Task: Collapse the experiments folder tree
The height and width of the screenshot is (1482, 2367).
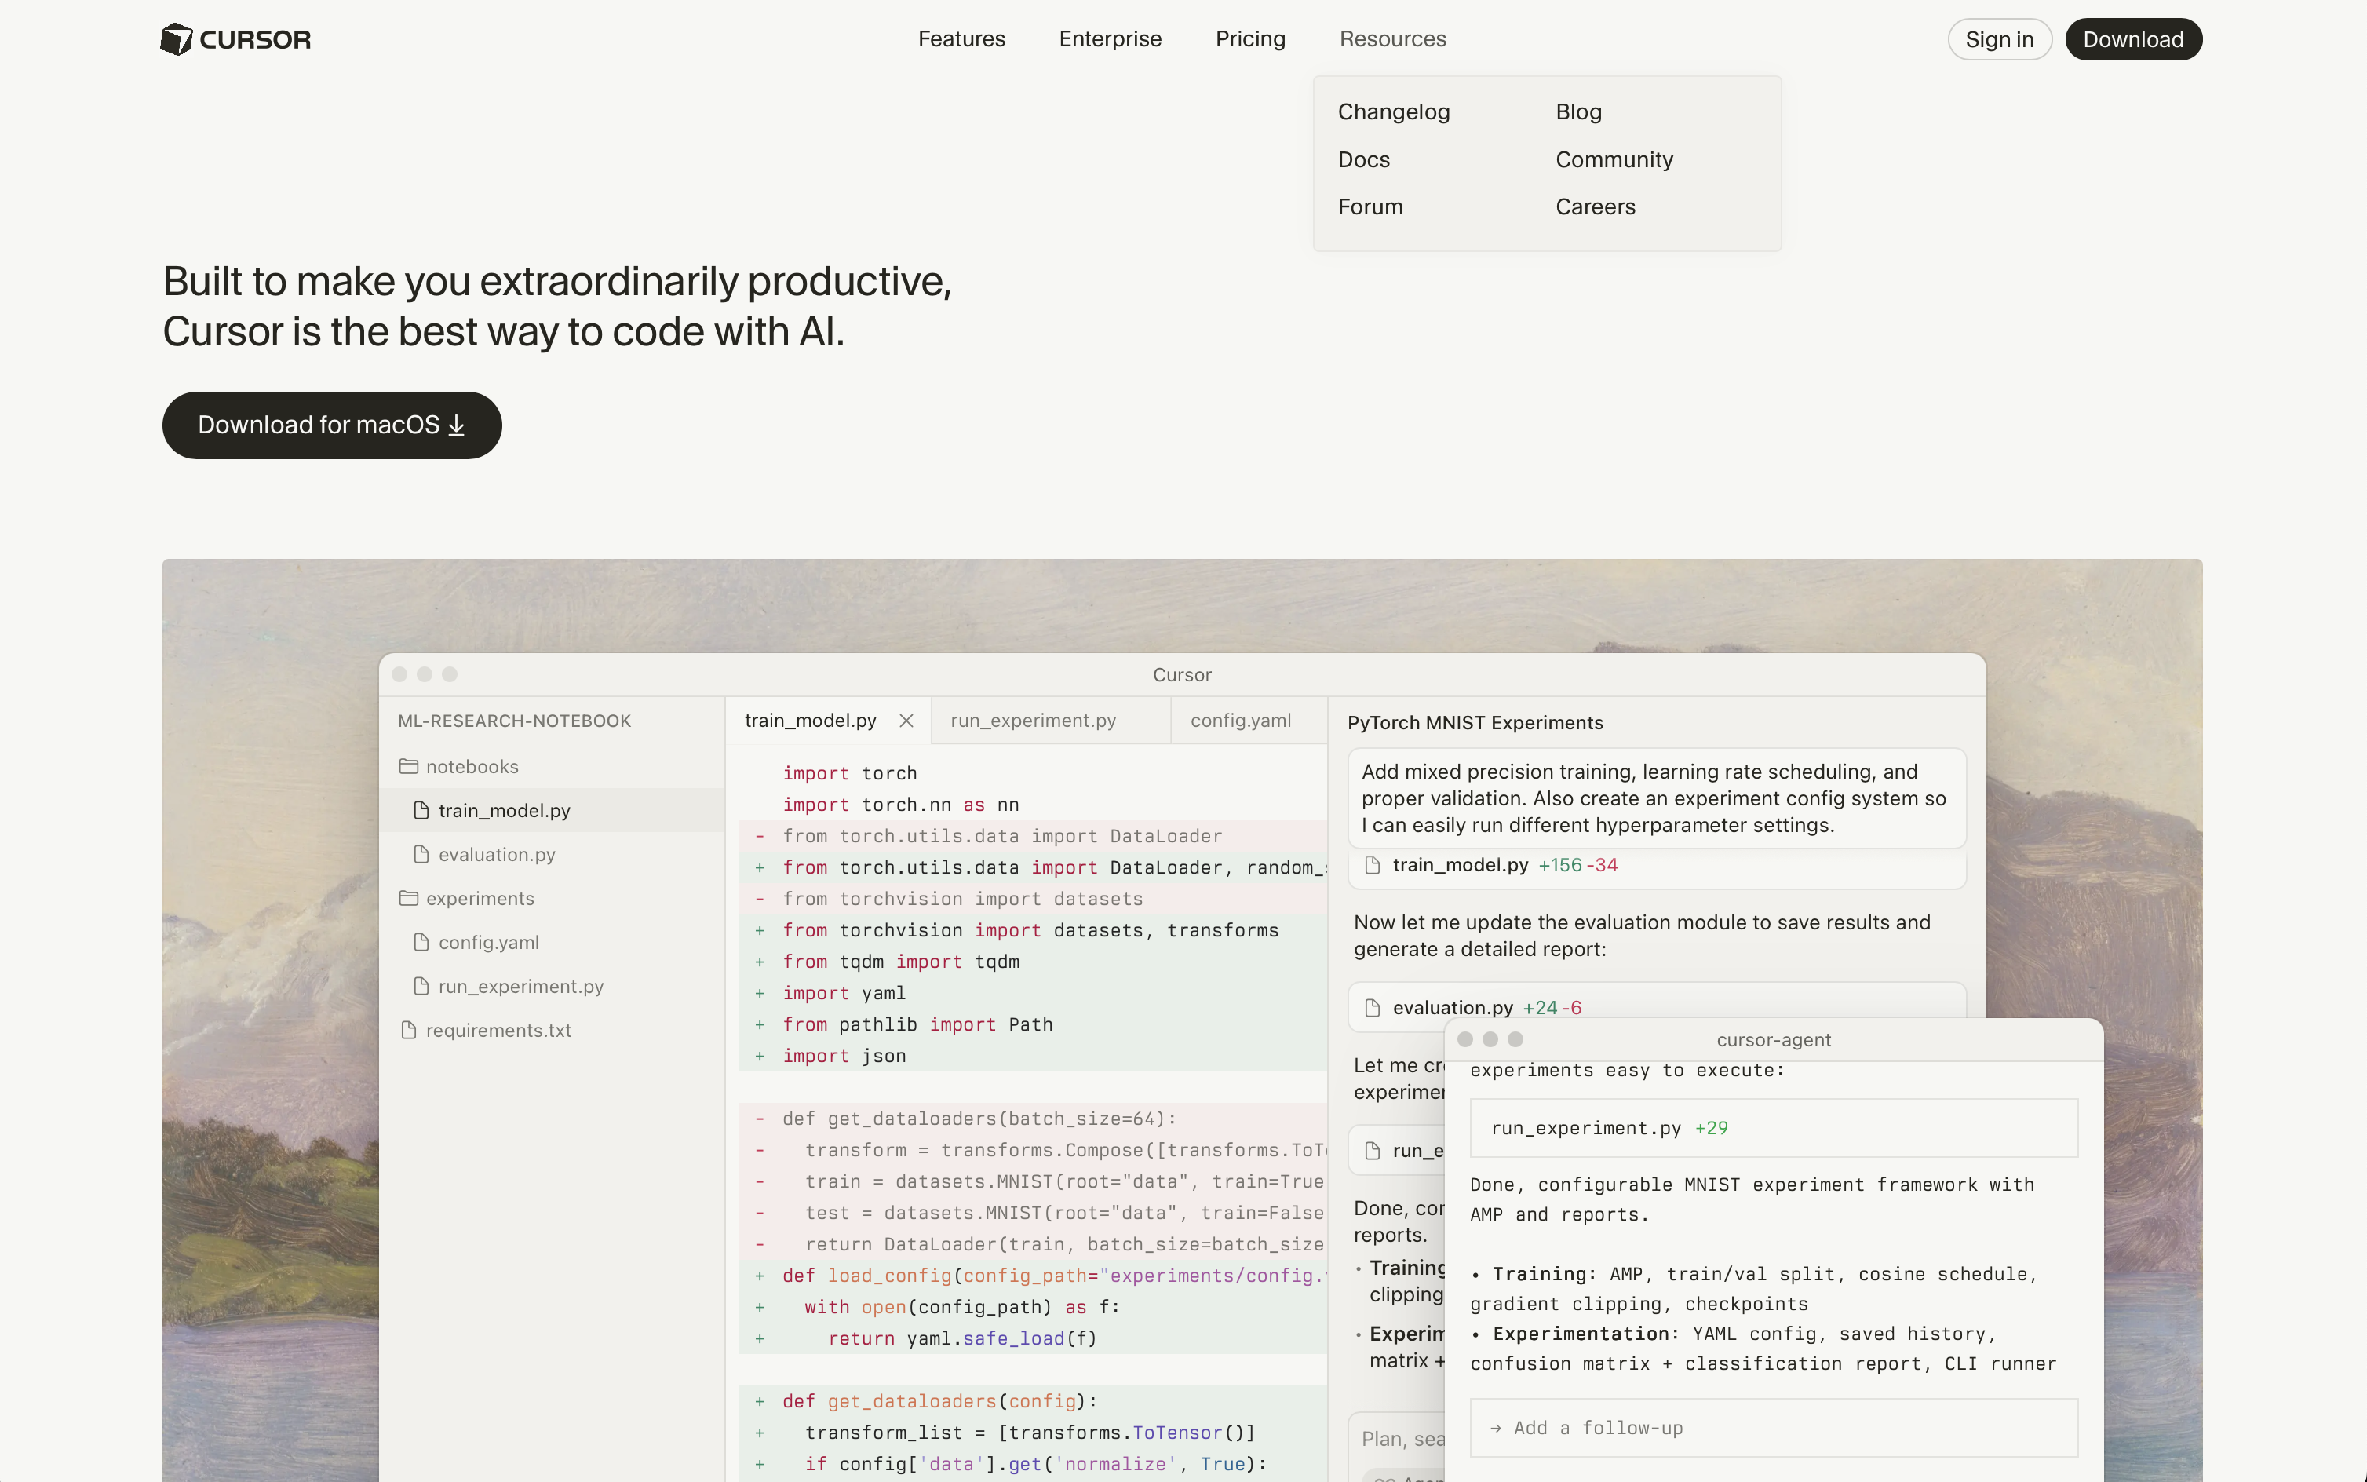Action: [479, 899]
